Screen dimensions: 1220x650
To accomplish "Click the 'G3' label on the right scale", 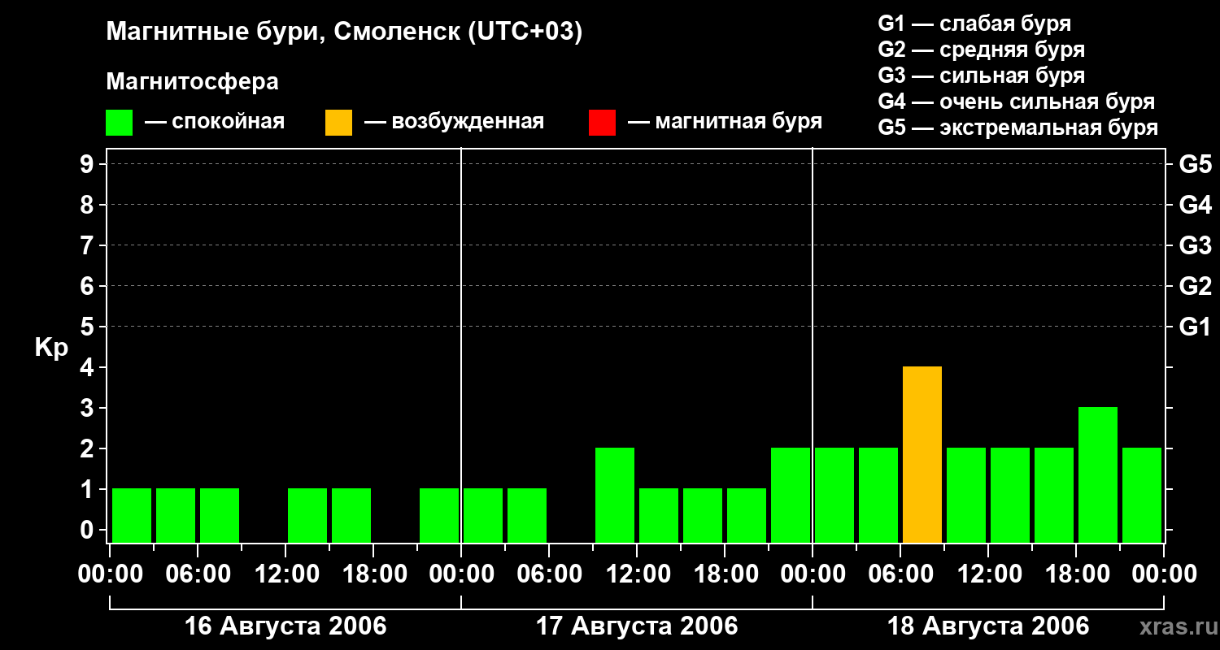I will (x=1196, y=245).
